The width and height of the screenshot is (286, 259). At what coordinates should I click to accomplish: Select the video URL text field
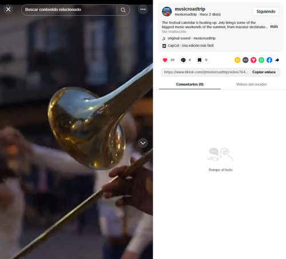pos(205,72)
